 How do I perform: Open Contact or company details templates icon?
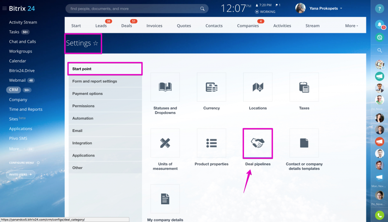[x=304, y=143]
